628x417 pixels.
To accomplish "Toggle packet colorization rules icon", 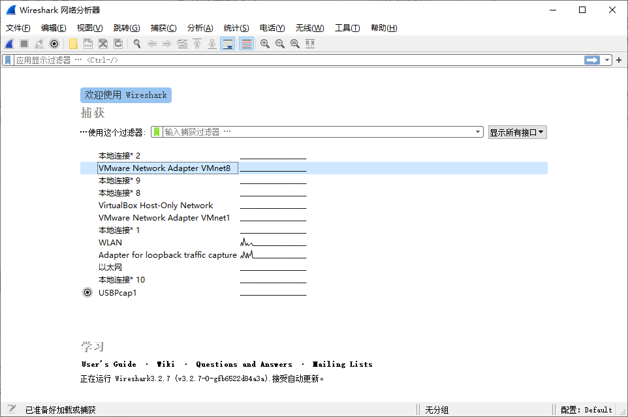I will tap(246, 44).
